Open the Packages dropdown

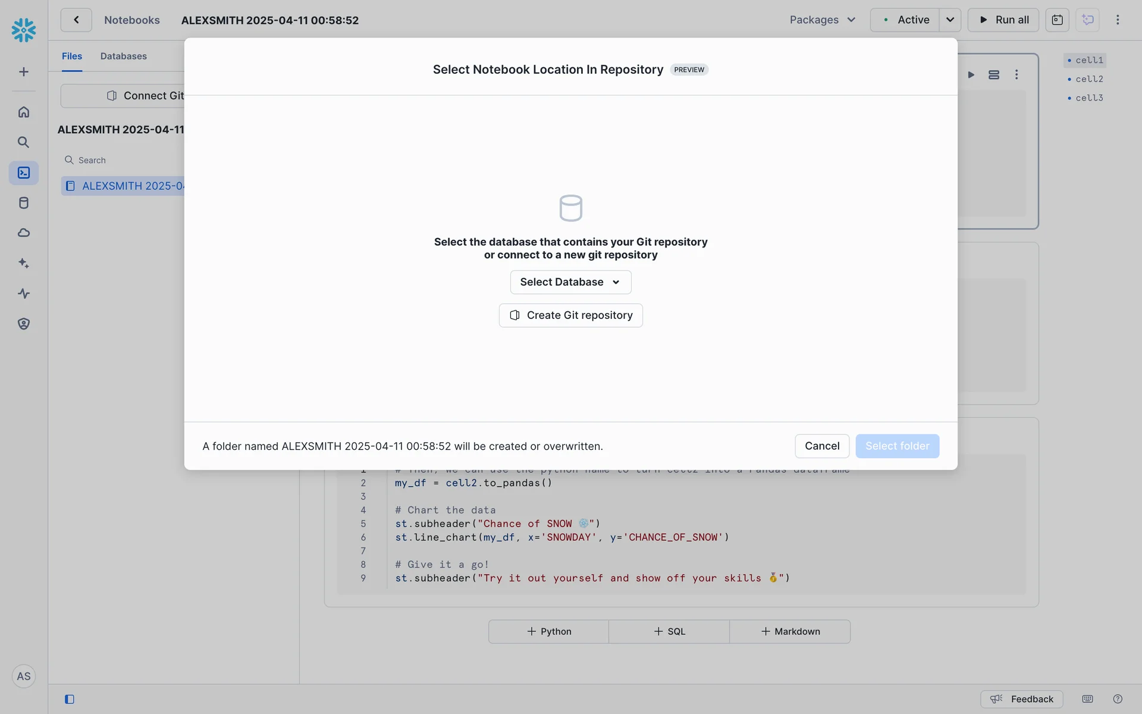[822, 20]
